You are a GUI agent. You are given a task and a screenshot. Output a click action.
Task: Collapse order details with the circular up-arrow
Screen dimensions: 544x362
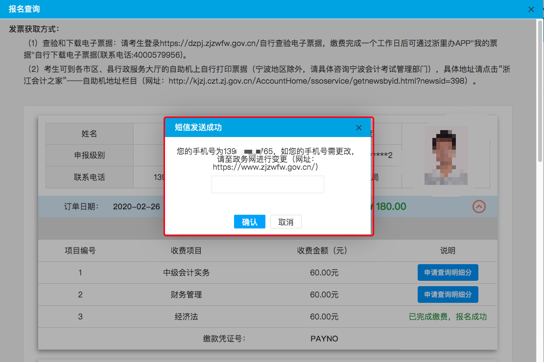479,206
